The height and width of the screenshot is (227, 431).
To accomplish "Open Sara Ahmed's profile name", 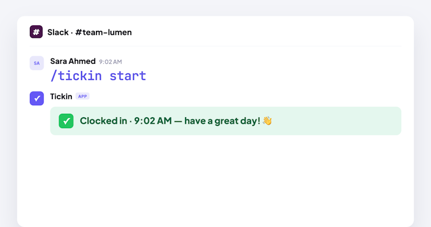I will coord(73,61).
